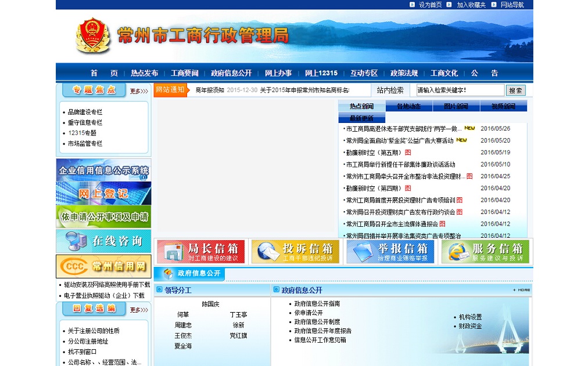Image resolution: width=581 pixels, height=366 pixels.
Task: Open the 工商要闻 navigation menu item
Action: pos(185,73)
